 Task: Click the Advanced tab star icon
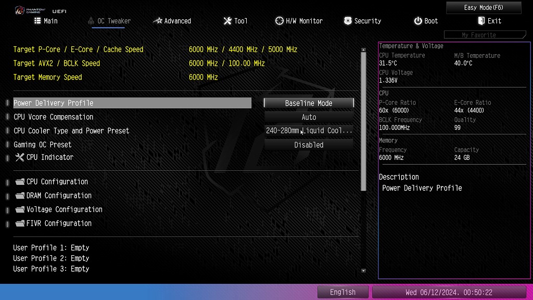pyautogui.click(x=157, y=21)
